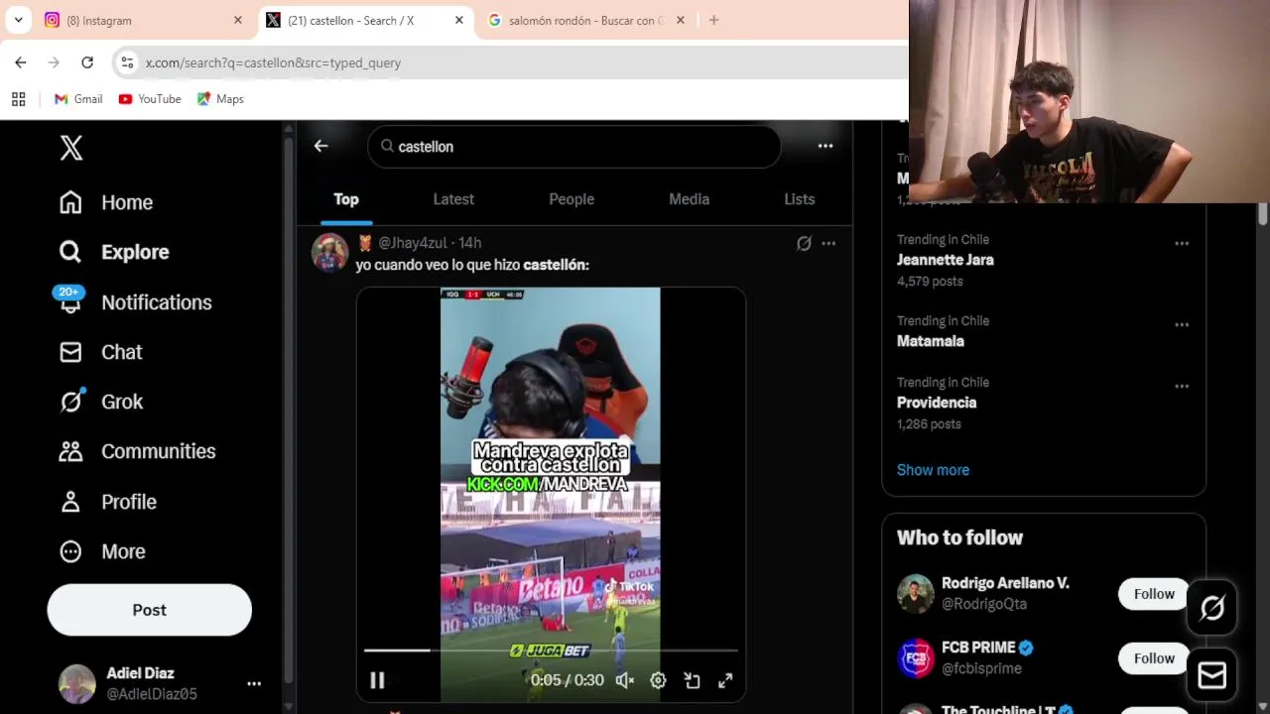Reload the current page

87,62
